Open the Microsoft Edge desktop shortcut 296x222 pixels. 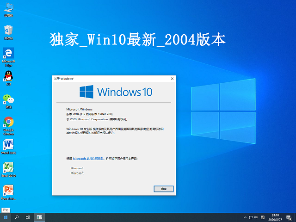click(8, 53)
